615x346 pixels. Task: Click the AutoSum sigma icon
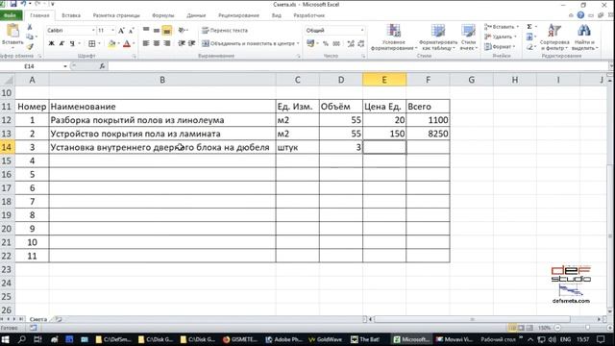click(x=529, y=27)
